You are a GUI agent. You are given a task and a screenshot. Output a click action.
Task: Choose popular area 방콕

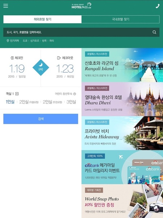coord(44,41)
